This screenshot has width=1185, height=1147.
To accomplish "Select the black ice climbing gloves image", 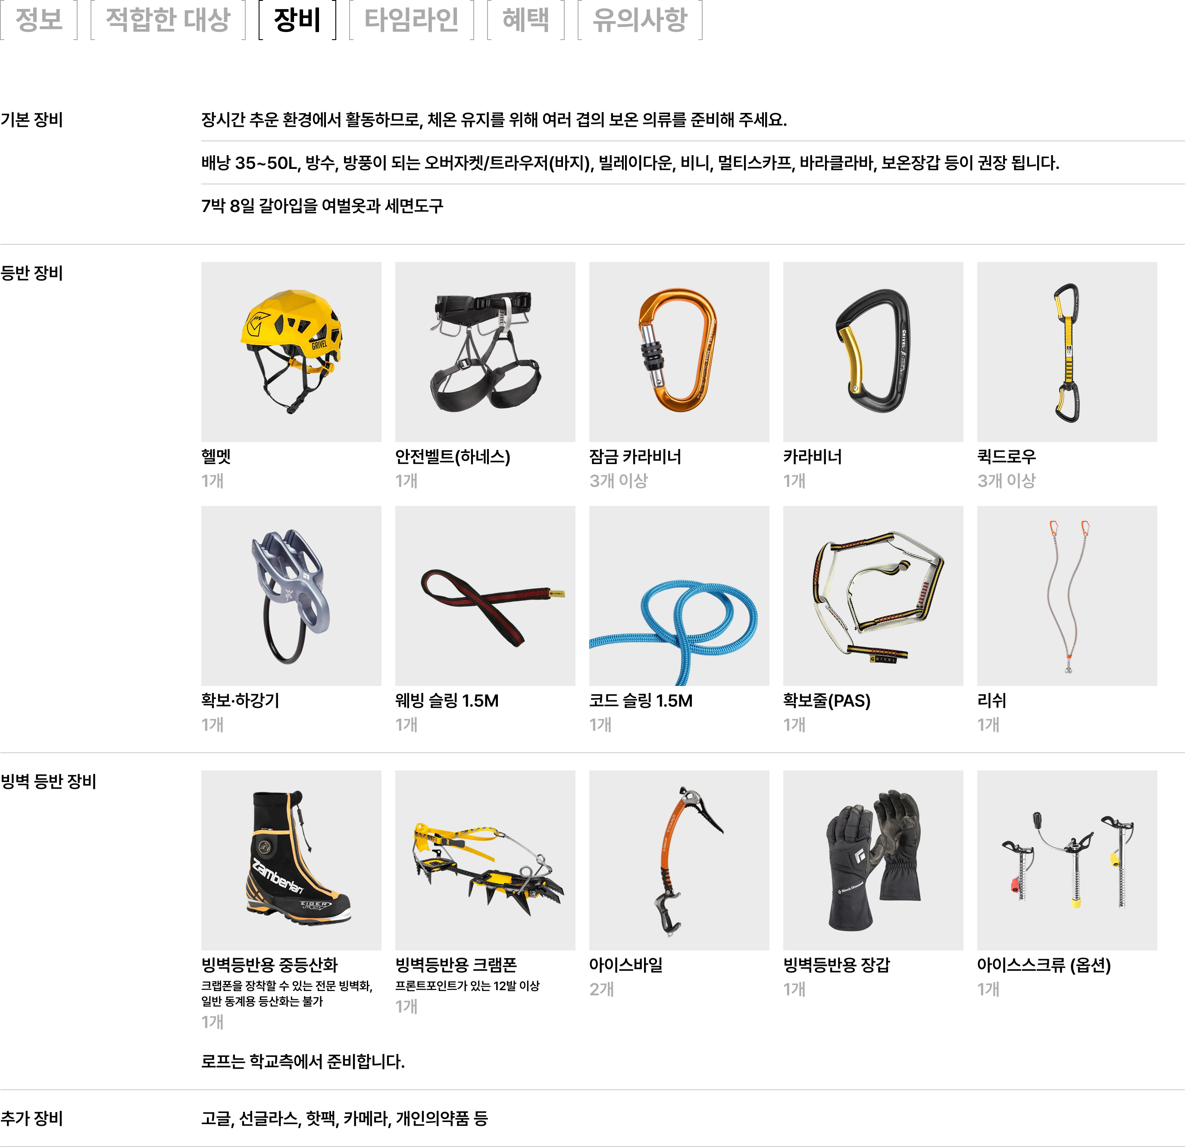I will [873, 860].
